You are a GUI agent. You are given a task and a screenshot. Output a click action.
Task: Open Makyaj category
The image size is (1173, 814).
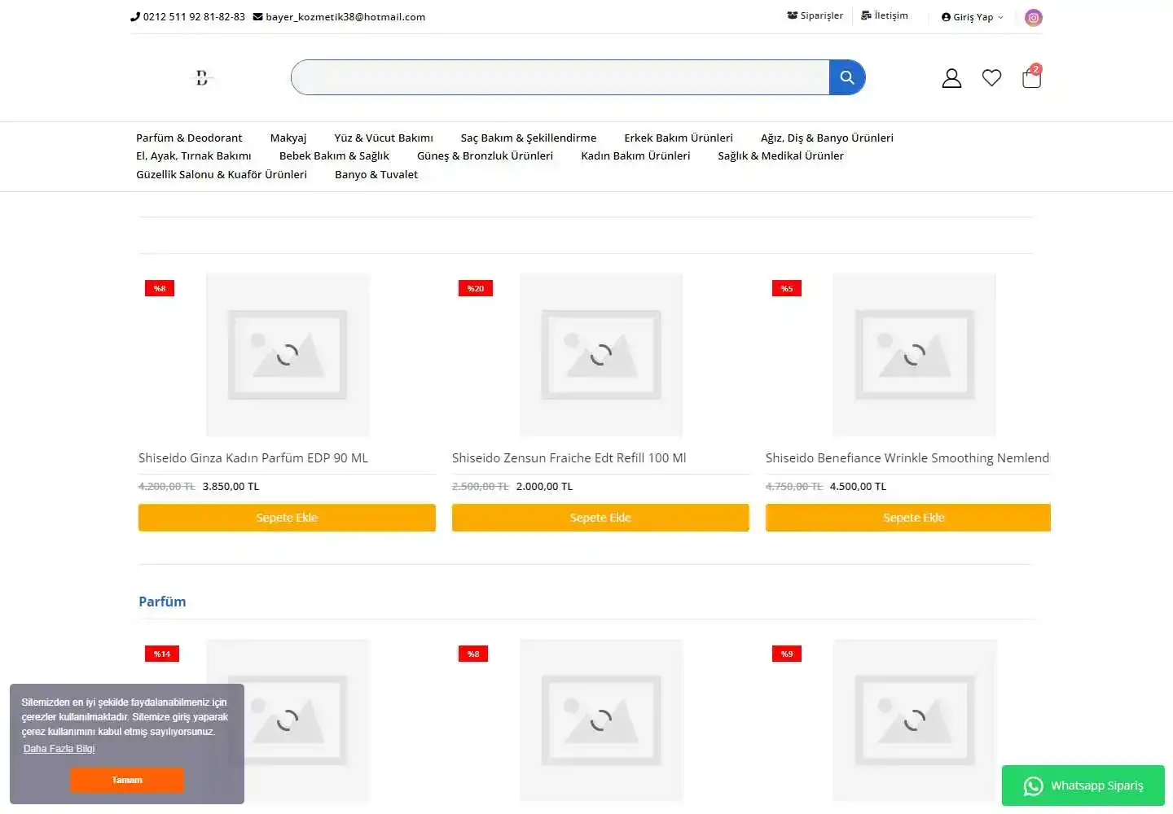pos(288,138)
